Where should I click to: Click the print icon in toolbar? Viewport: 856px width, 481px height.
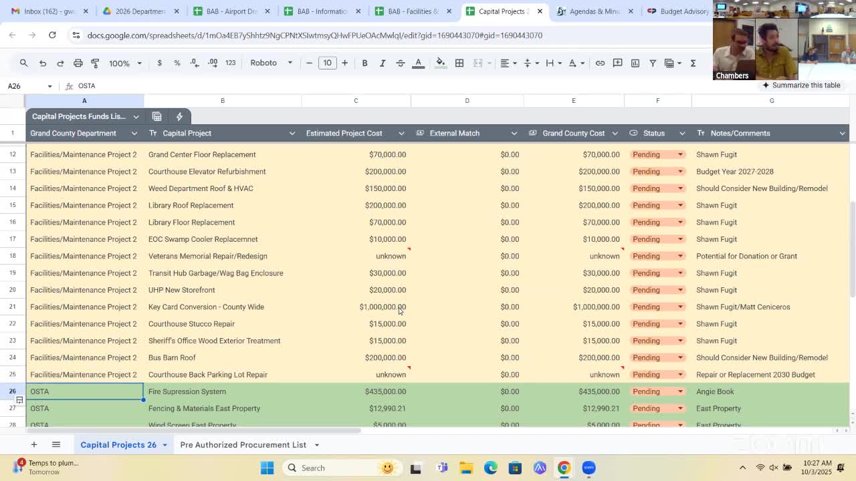tap(78, 63)
